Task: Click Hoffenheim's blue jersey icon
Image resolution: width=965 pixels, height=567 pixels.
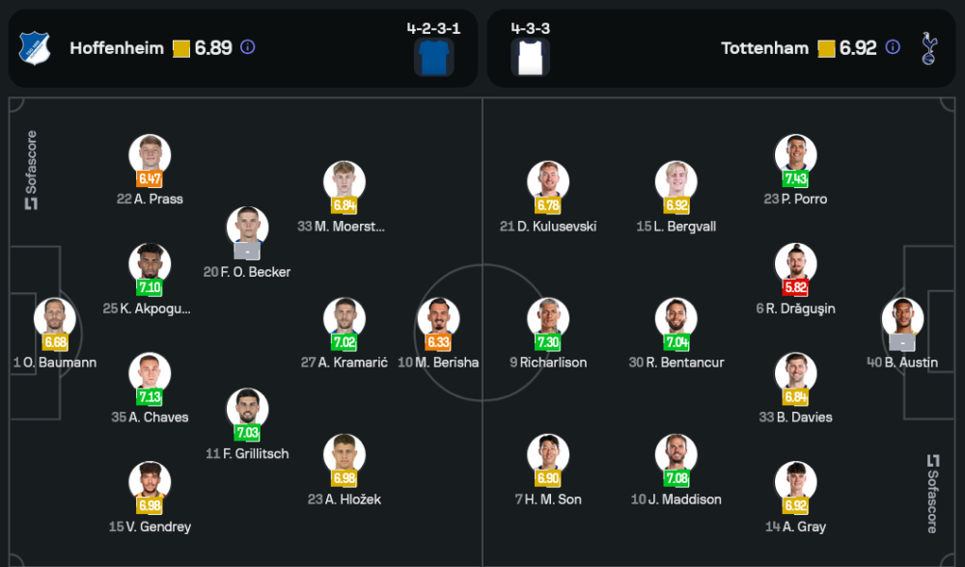Action: pyautogui.click(x=433, y=57)
